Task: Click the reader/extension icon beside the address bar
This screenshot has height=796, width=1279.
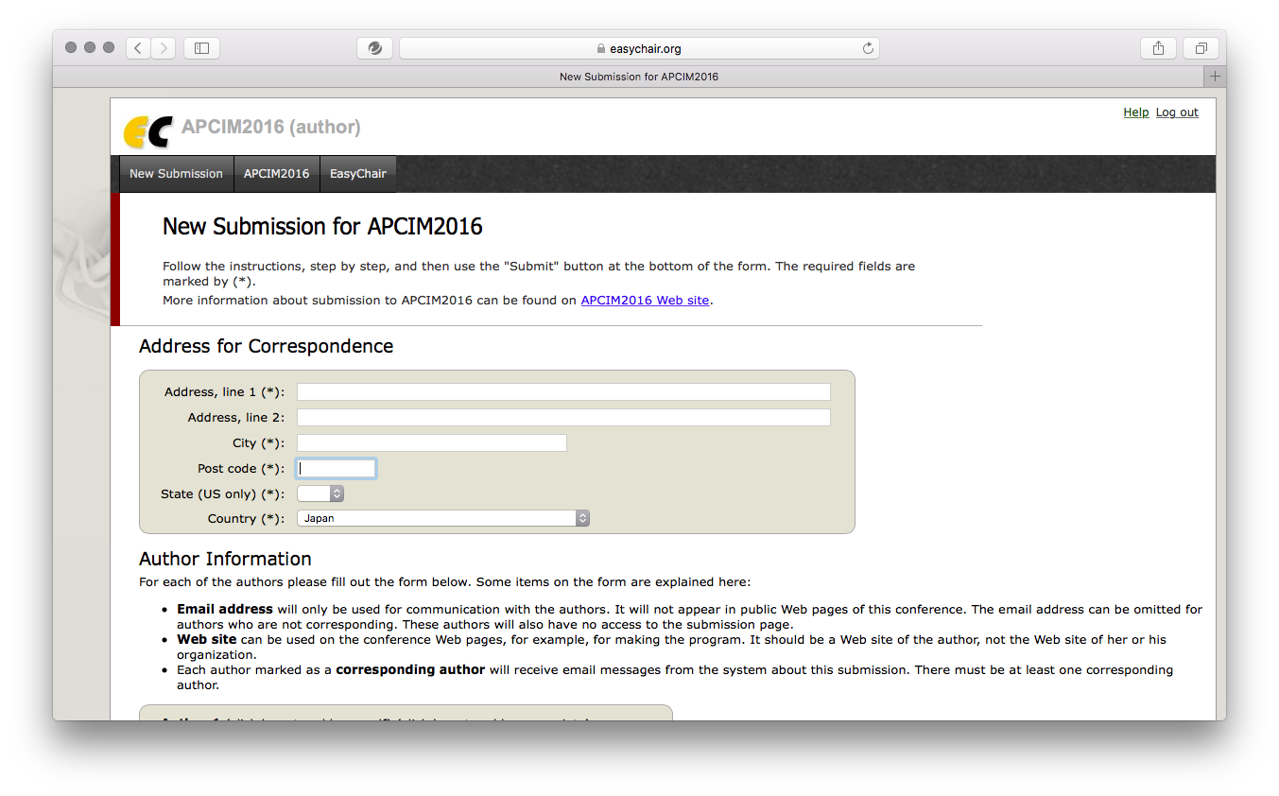Action: (374, 48)
